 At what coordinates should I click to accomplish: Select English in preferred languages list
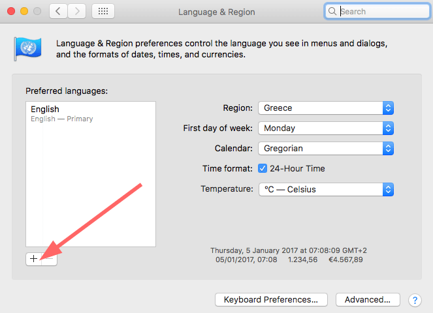91,113
